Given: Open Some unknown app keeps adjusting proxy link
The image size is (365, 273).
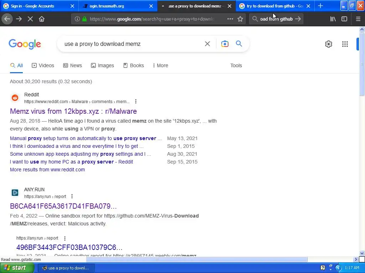Looking at the screenshot, I should (x=80, y=154).
